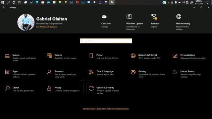Click the Web browsing globe icon
Viewport: 212px width, 119px height.
179,17
